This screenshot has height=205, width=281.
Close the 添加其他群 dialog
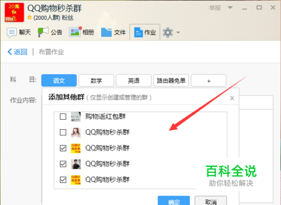tap(232, 98)
